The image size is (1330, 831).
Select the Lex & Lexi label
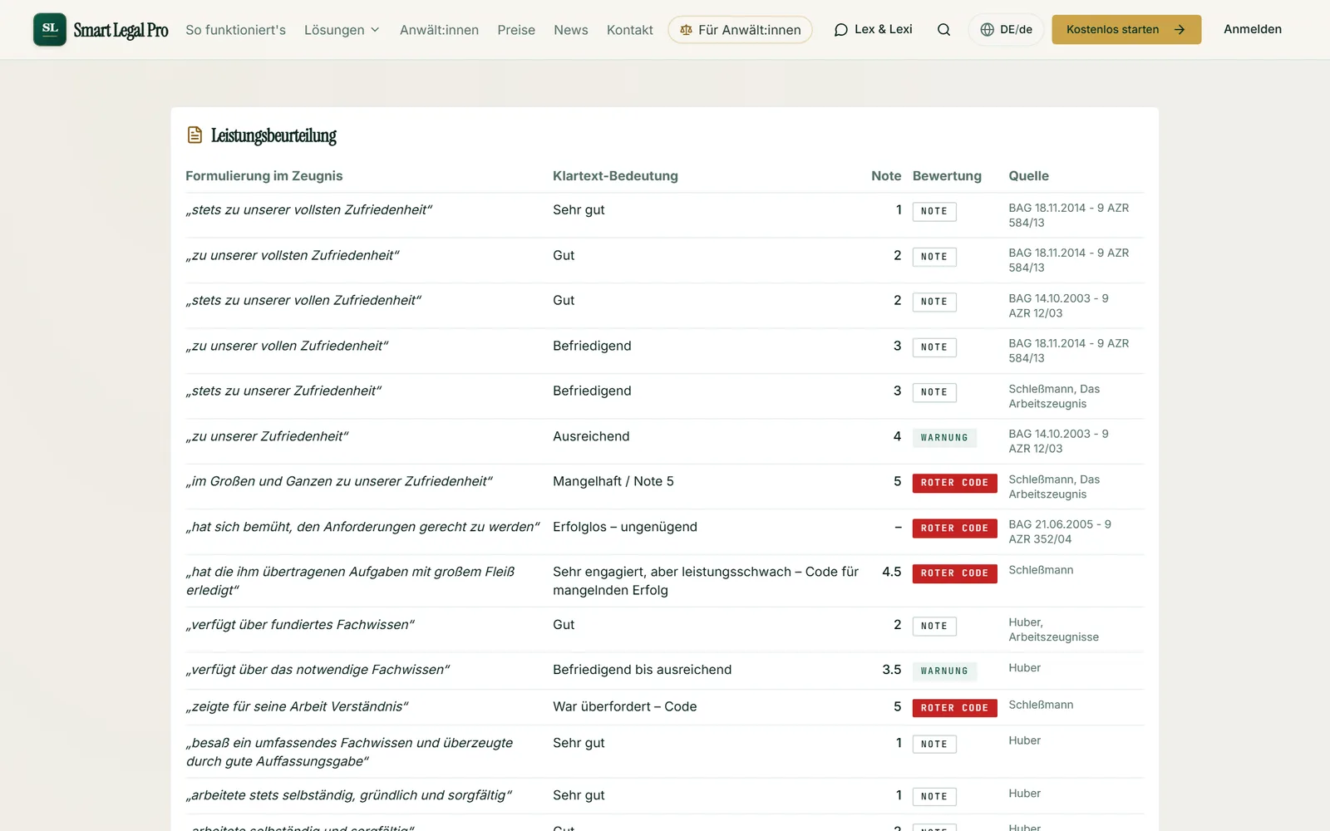click(883, 29)
